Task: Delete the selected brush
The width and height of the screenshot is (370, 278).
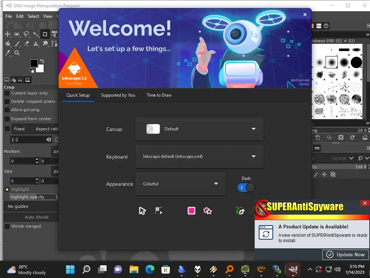Action: [x=341, y=137]
